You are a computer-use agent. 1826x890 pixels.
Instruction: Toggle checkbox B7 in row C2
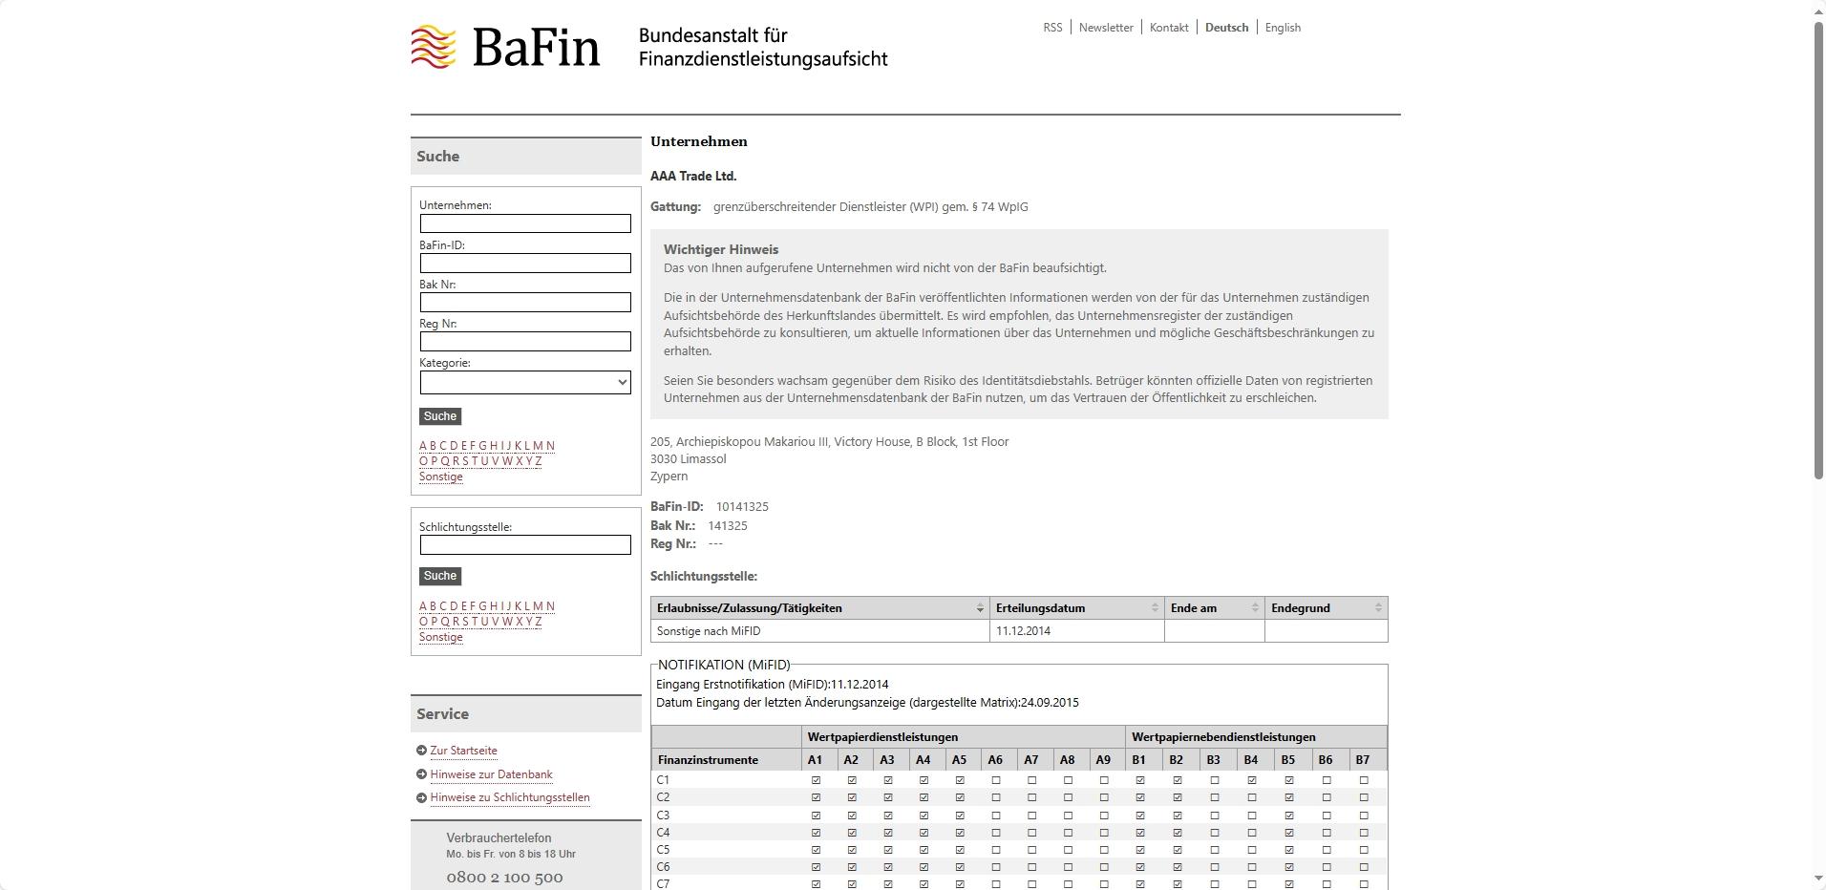coord(1364,797)
